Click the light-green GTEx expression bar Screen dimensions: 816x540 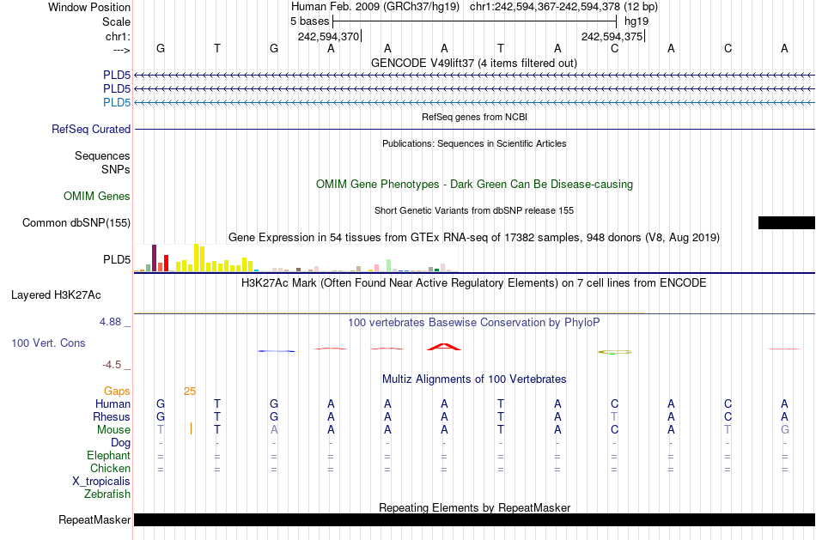tap(388, 265)
